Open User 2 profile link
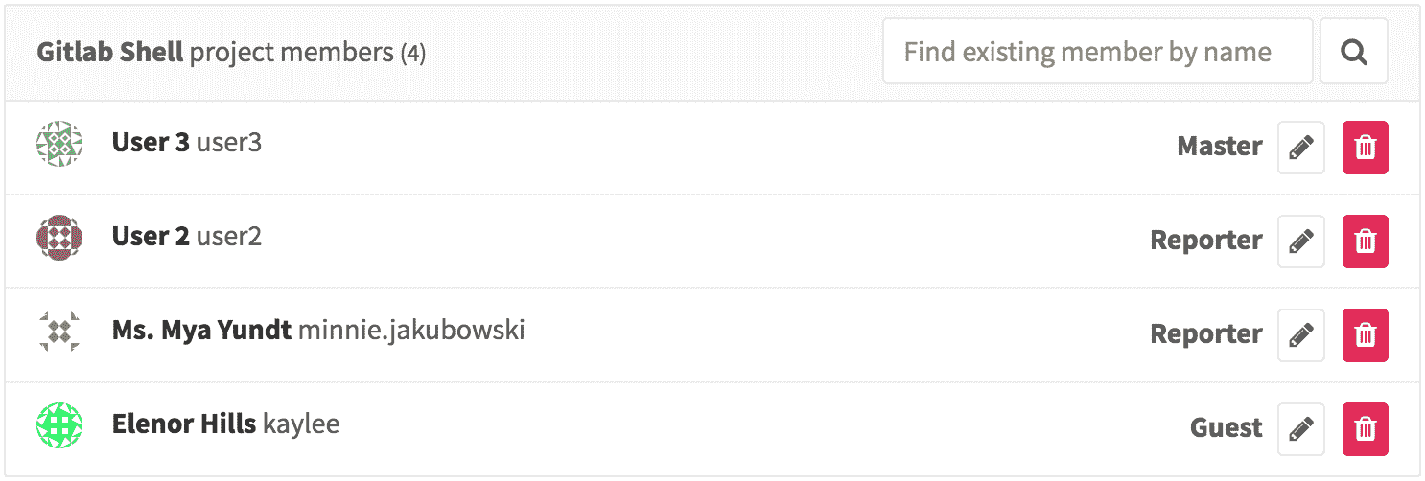The height and width of the screenshot is (481, 1425). [151, 237]
